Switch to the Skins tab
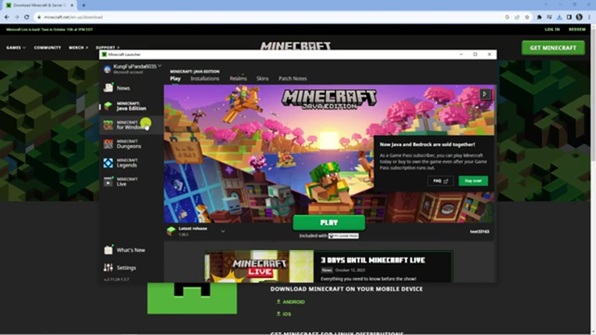Screen dimensions: 596x335 coord(263,79)
